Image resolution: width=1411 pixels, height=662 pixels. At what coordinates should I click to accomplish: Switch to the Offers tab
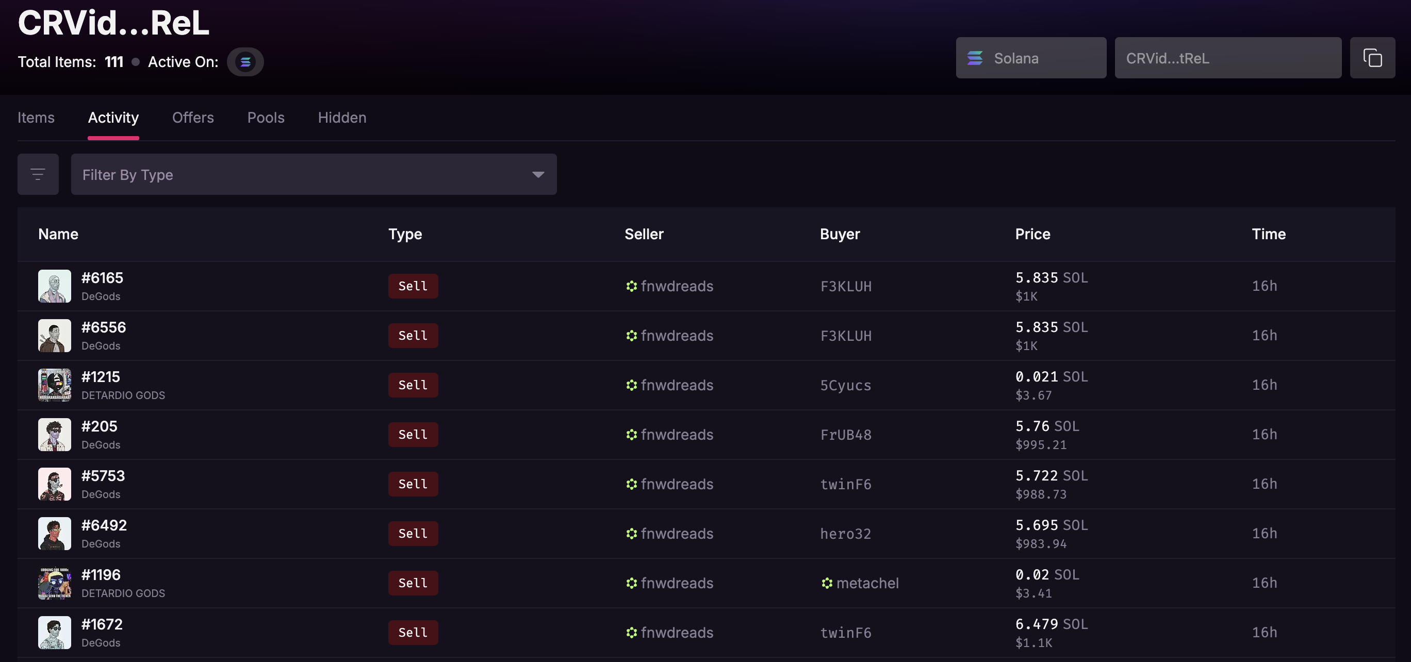coord(193,117)
